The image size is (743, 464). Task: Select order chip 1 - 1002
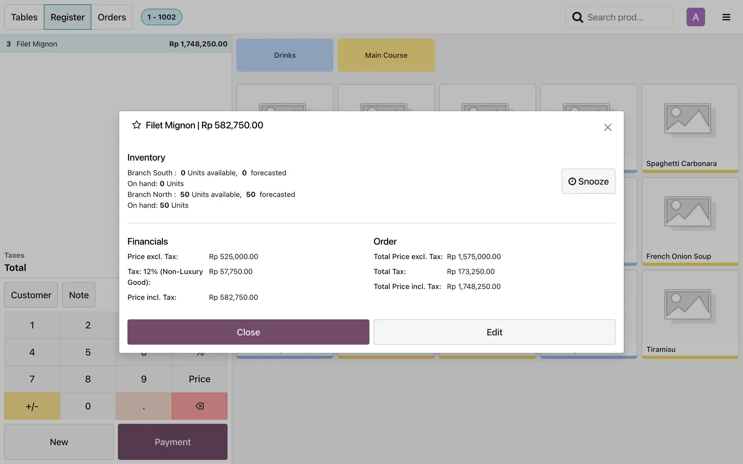(161, 17)
